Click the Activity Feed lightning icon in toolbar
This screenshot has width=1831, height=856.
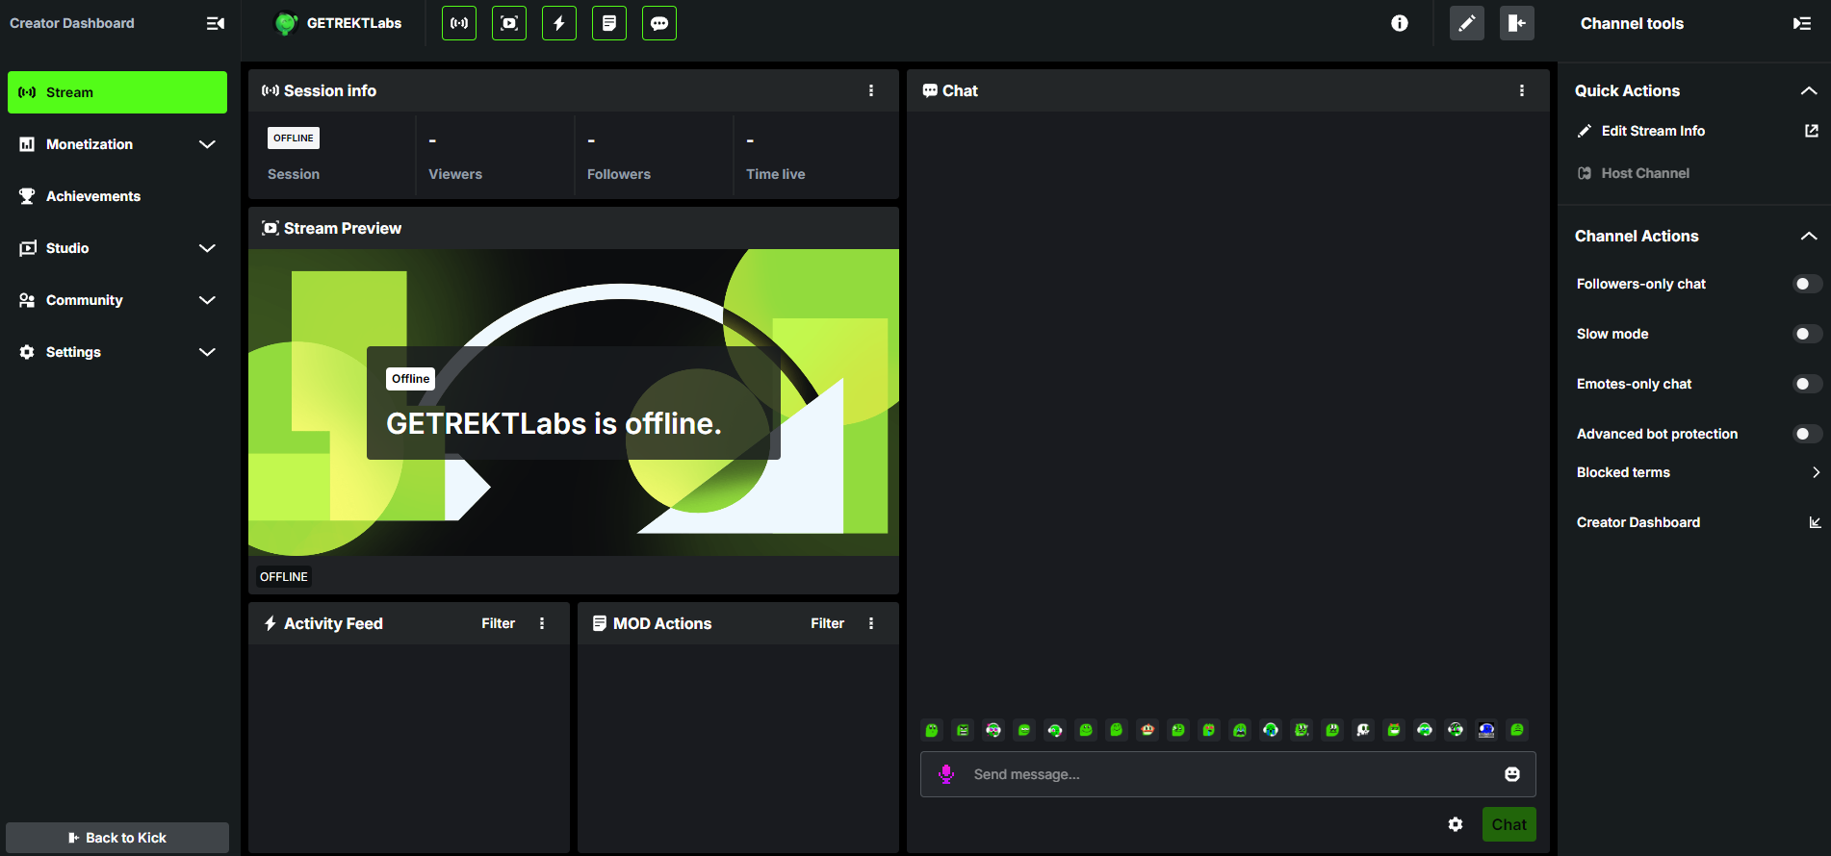(x=559, y=23)
